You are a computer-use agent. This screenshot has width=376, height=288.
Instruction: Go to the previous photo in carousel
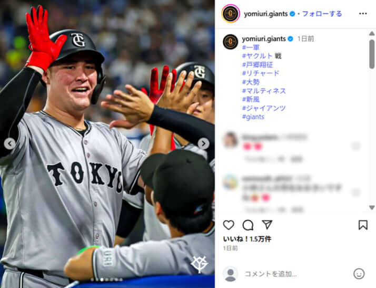pyautogui.click(x=9, y=143)
